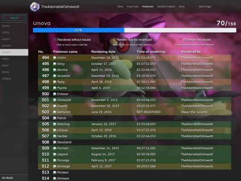This screenshot has height=181, width=241.
Task: Click the Oshawott row image icon
Action: (55, 100)
